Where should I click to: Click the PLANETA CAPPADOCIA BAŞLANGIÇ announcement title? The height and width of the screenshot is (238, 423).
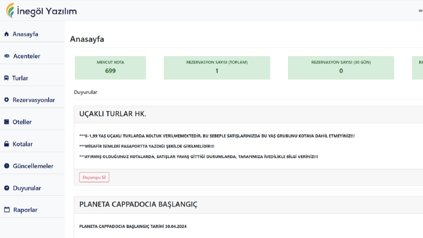click(138, 204)
